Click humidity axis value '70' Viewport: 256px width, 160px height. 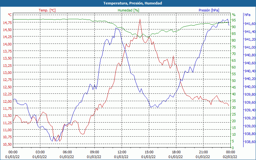click(234, 54)
